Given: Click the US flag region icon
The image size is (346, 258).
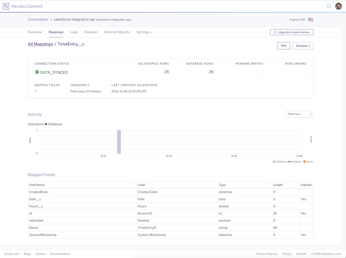Looking at the screenshot, I should click(x=311, y=20).
